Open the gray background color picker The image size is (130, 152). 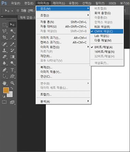tap(11, 95)
